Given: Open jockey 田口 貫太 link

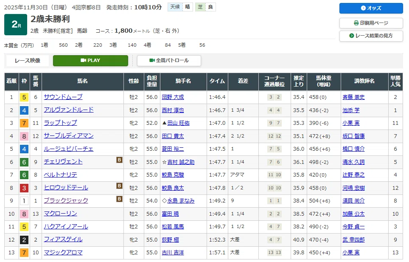Looking at the screenshot, I should 173,136.
